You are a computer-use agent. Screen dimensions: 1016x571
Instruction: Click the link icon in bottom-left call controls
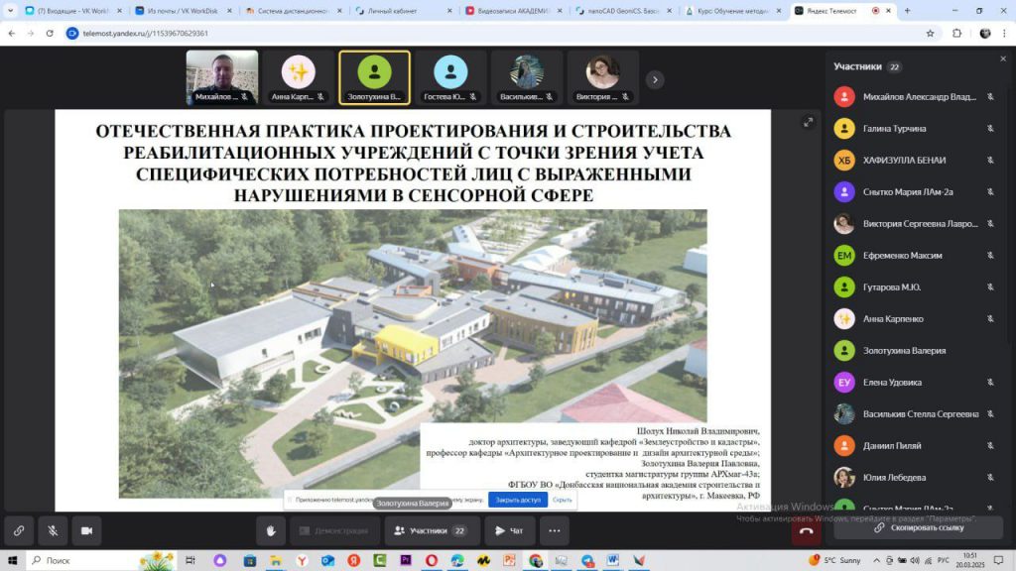click(19, 530)
